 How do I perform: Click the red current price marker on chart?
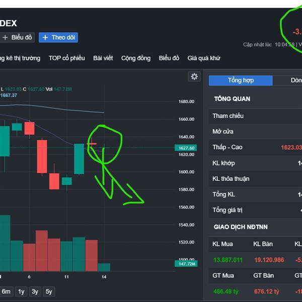click(x=92, y=144)
